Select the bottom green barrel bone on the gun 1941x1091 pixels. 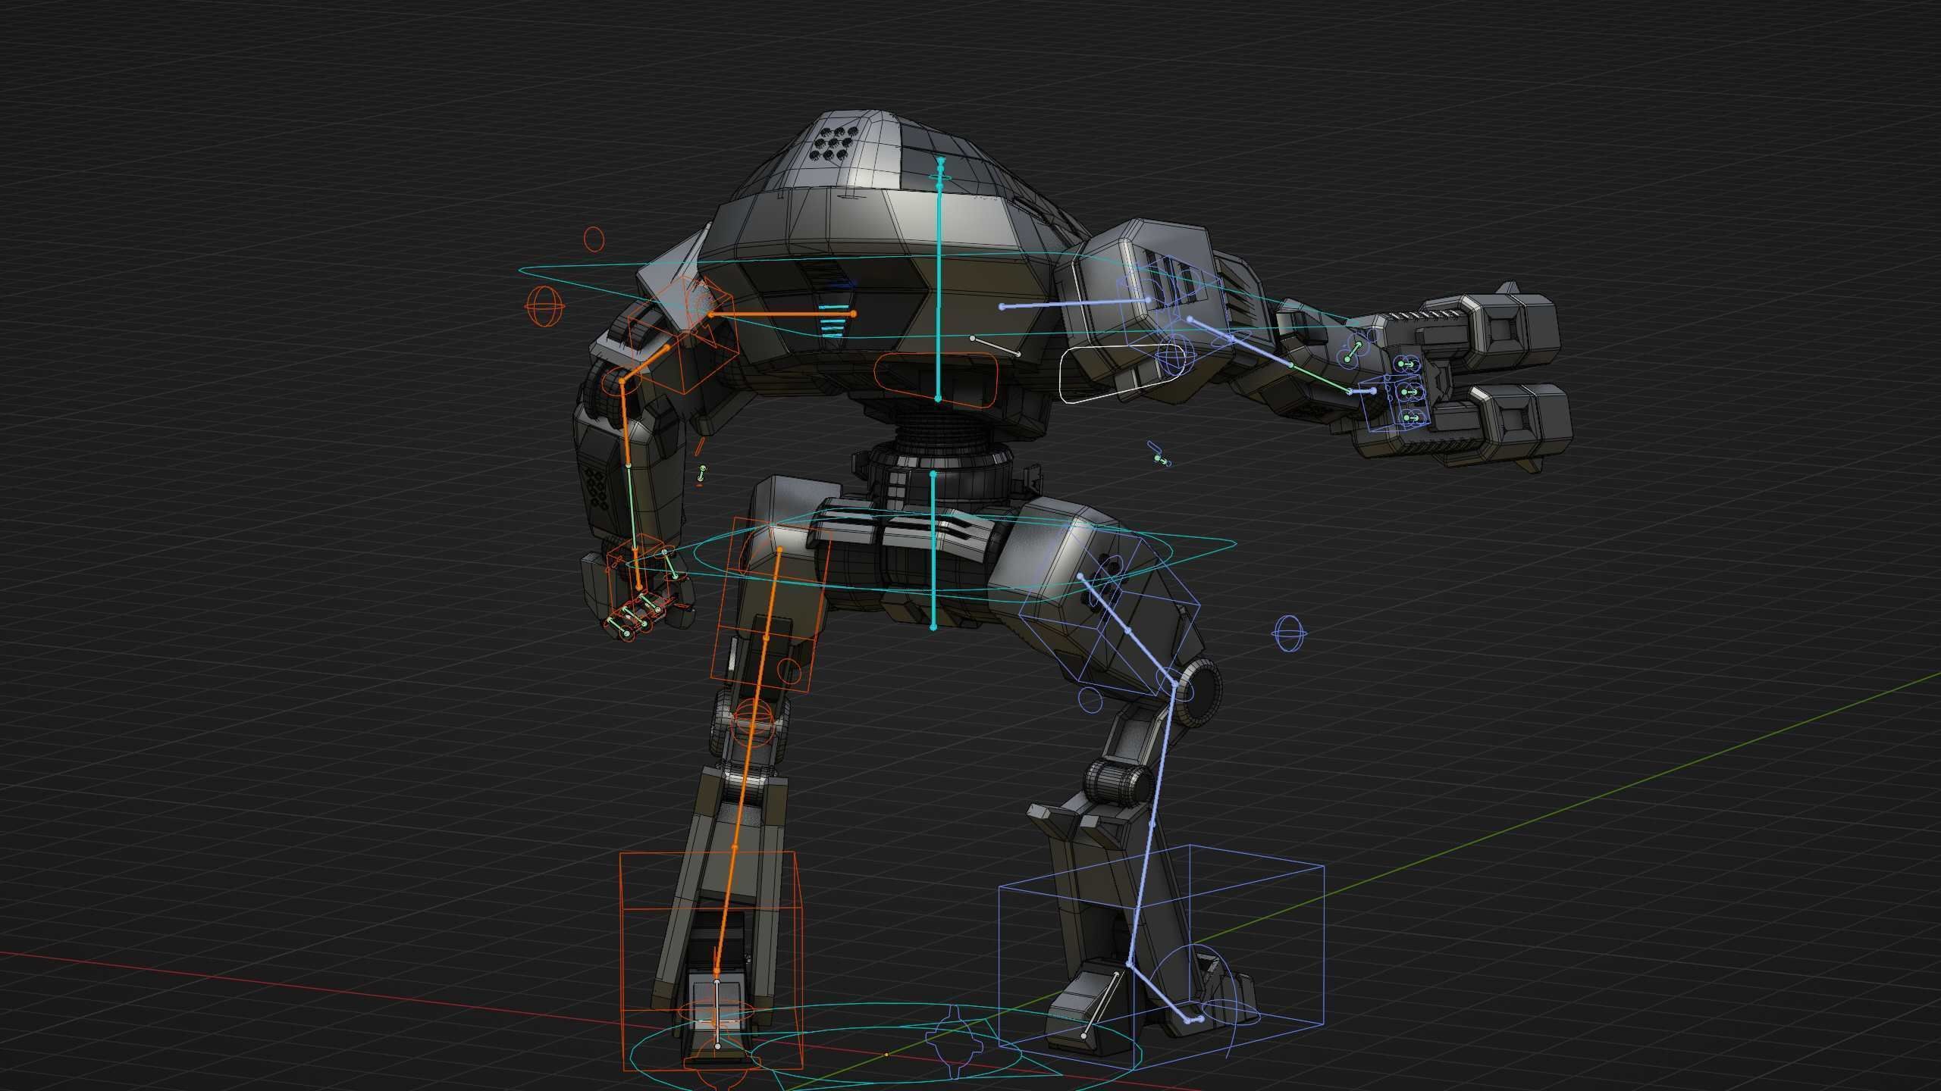pyautogui.click(x=1410, y=417)
